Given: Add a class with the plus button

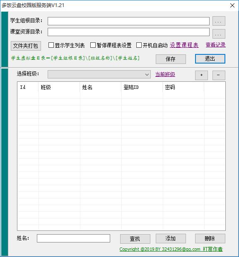Looking at the screenshot, I should [201, 75].
